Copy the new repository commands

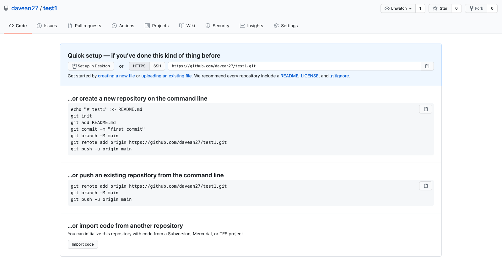tap(425, 109)
